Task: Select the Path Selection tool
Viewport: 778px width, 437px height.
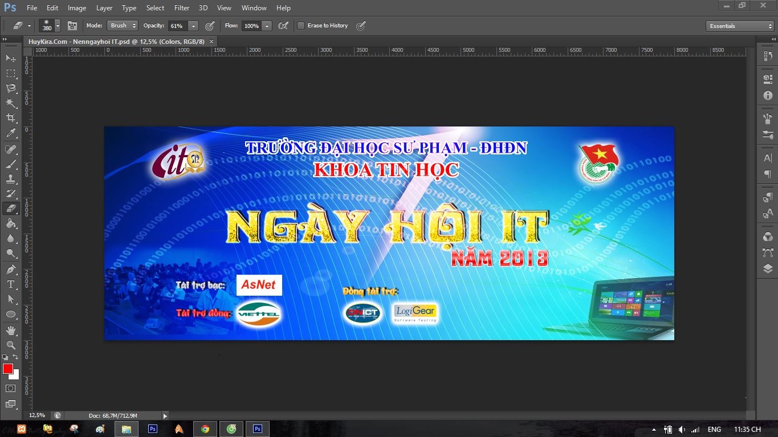Action: 11,299
